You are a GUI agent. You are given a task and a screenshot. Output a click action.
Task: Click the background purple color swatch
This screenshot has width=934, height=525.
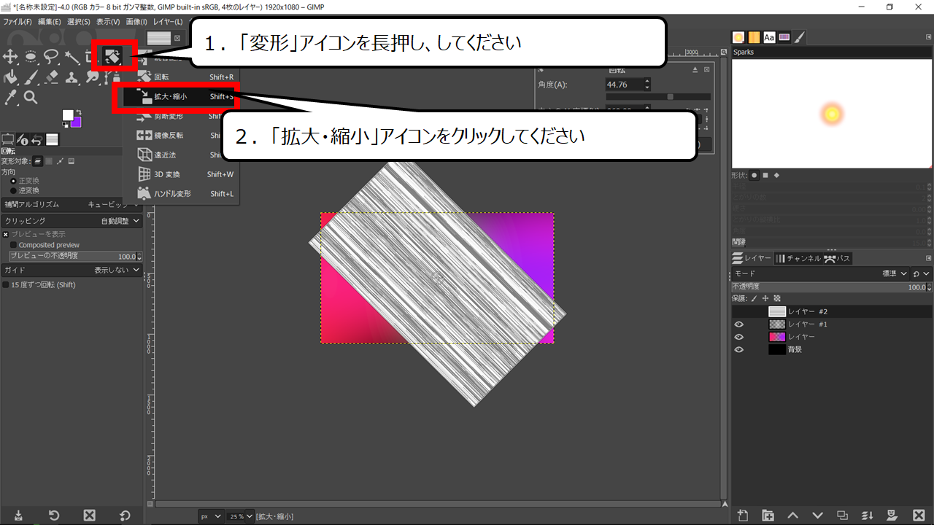point(76,122)
